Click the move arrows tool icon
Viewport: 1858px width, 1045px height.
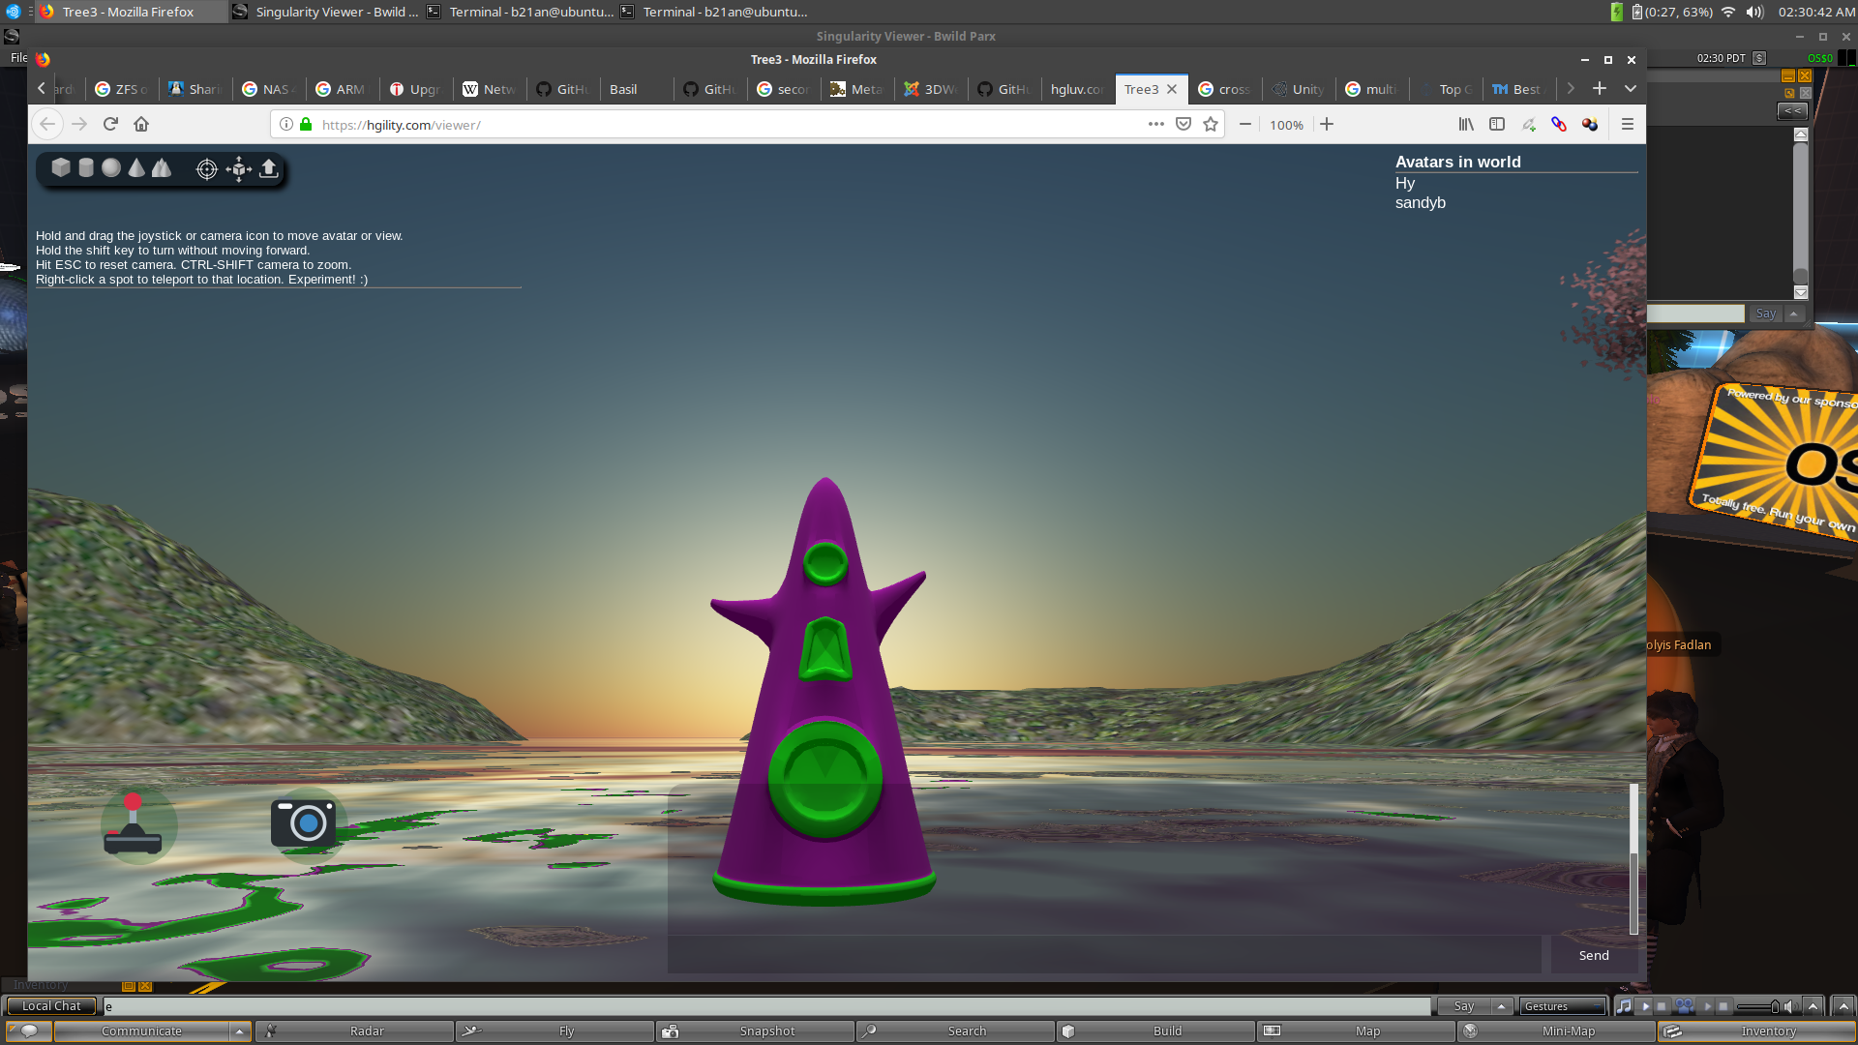pos(238,169)
